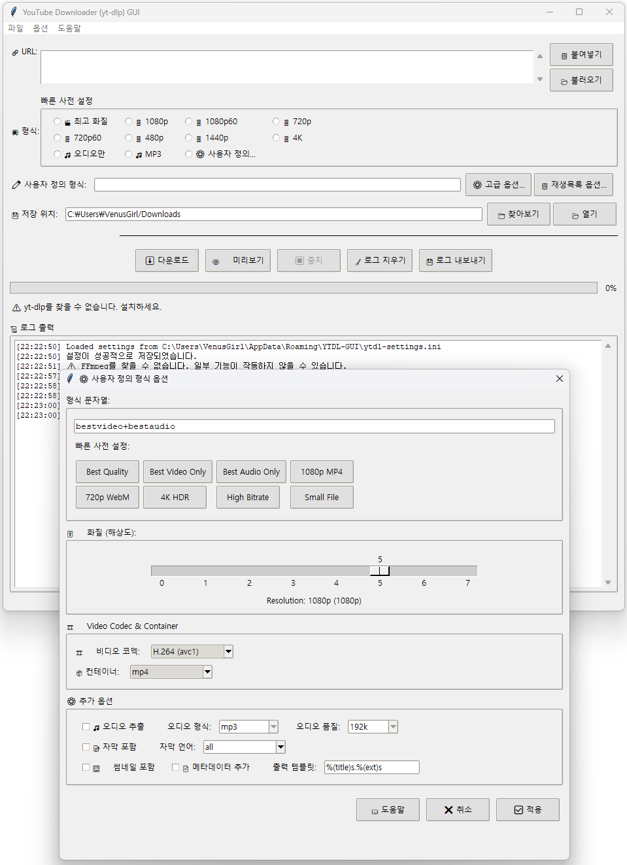Screen dimensions: 627x865
Task: Apply the 1080p MP4 preset
Action: point(322,472)
